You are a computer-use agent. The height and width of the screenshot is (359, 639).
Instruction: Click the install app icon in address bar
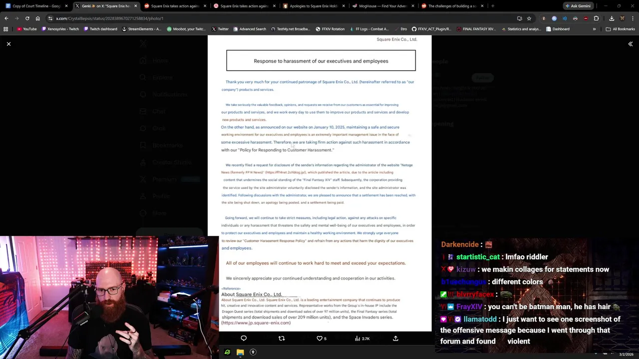pos(520,18)
